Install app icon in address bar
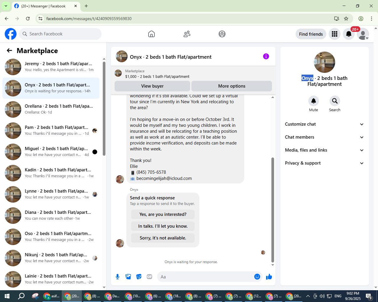Viewport: 378px width, 302px height. pyautogui.click(x=337, y=19)
